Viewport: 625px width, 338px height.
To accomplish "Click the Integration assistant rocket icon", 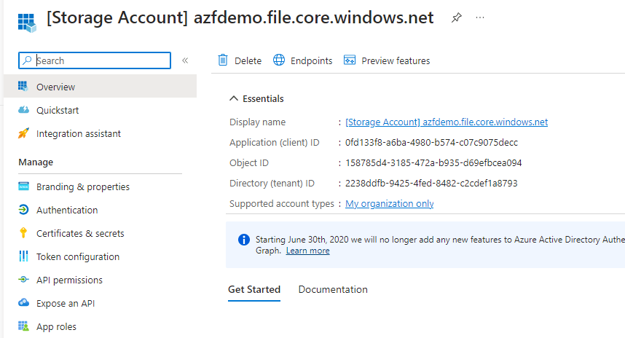I will 23,133.
